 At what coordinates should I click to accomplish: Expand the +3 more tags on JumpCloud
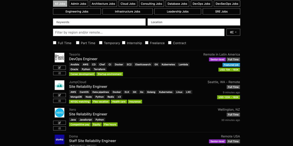pos(119,97)
